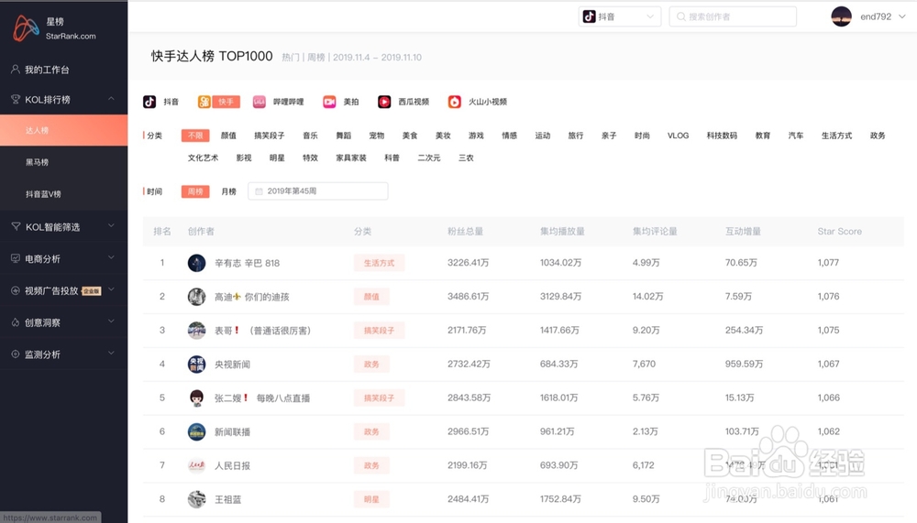Open creator 辛有志 辛巴 818
The image size is (917, 523).
[x=247, y=263]
